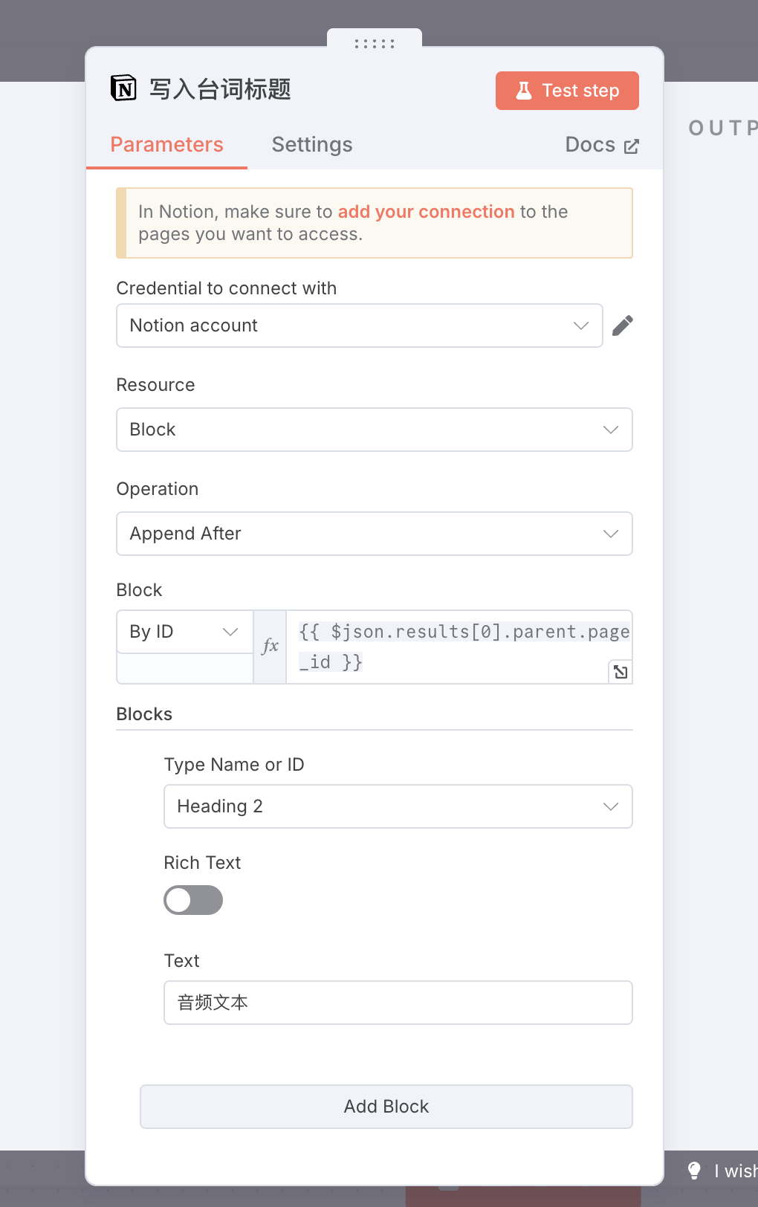The image size is (758, 1207).
Task: Click the block ID expression field
Action: [x=459, y=647]
